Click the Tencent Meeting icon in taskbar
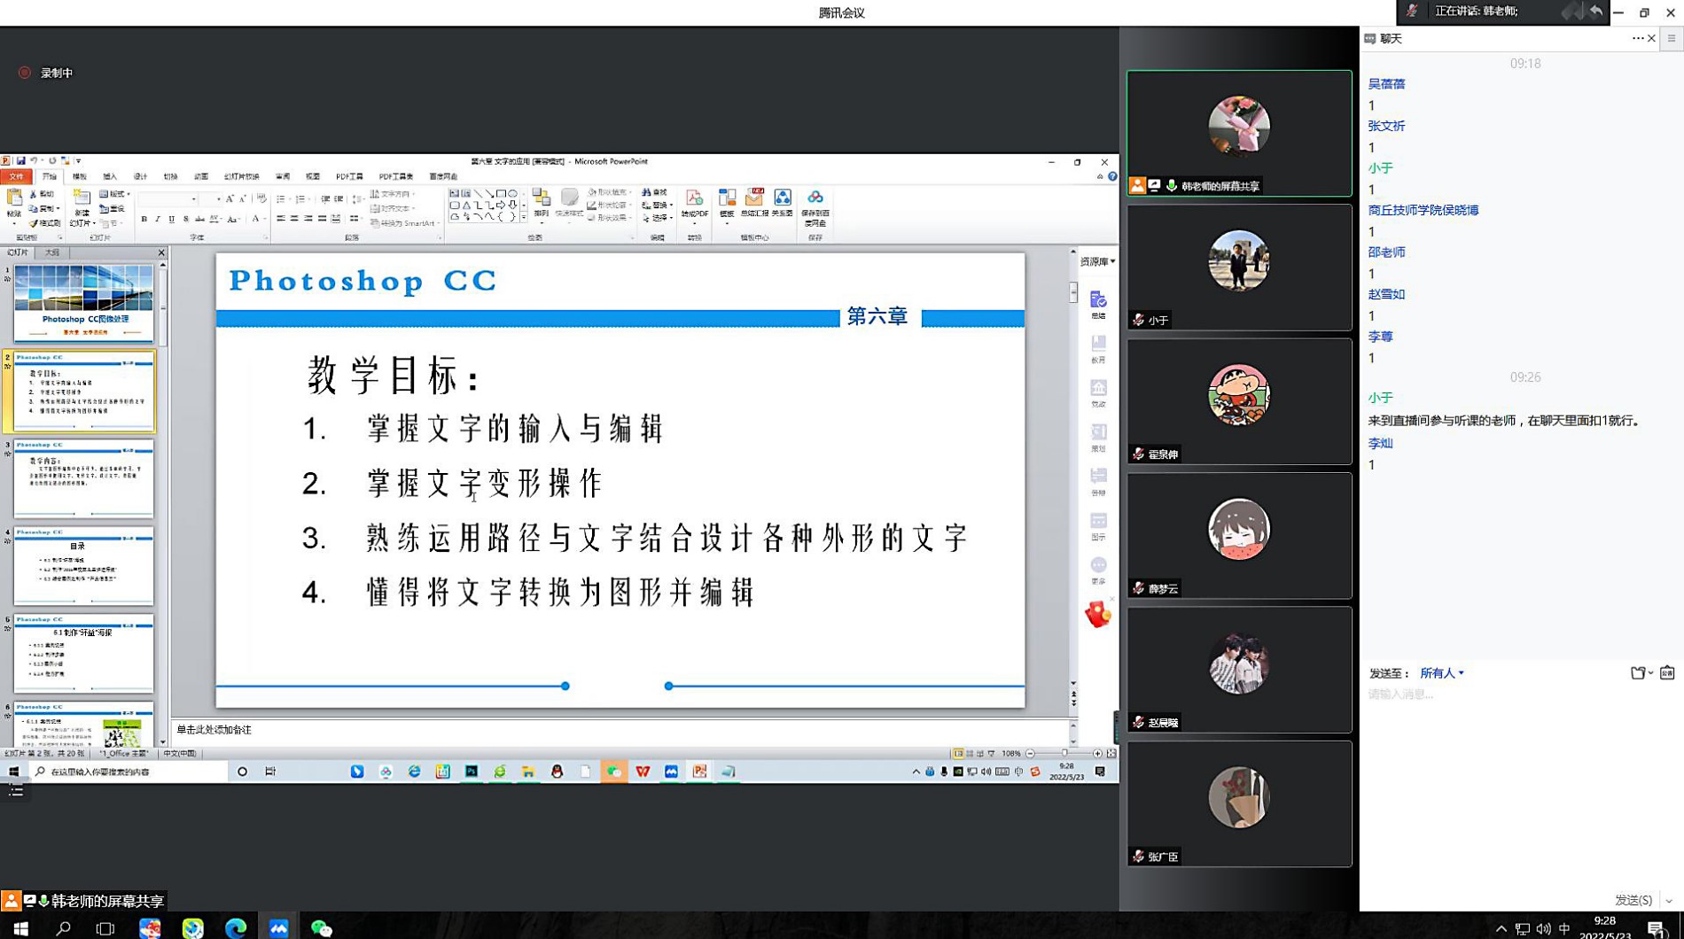1684x939 pixels. [278, 927]
